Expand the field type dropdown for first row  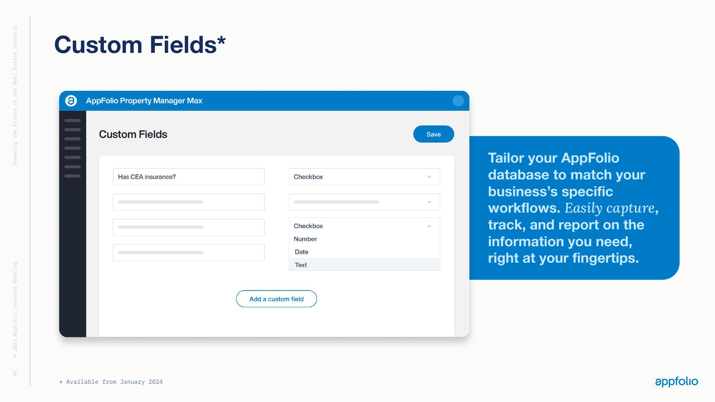430,177
